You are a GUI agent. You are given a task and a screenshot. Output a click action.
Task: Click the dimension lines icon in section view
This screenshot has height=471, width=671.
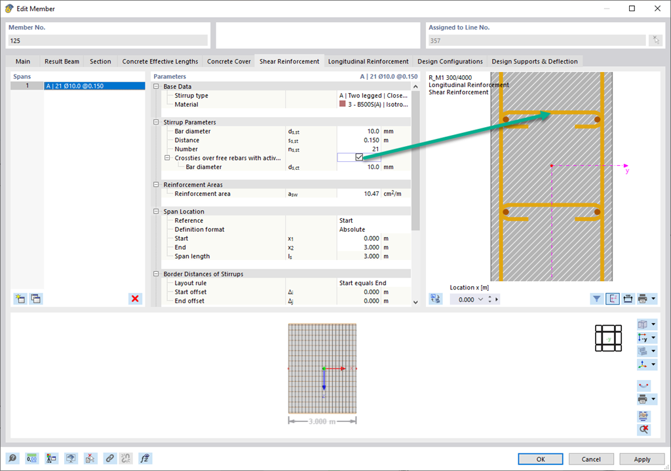(628, 299)
